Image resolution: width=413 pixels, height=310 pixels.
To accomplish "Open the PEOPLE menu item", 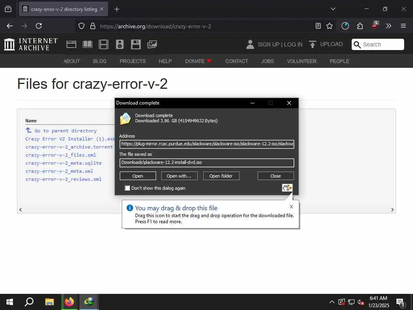I will tap(340, 61).
